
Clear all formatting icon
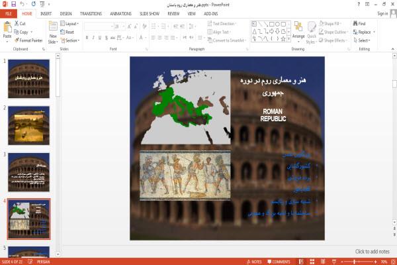(144, 26)
